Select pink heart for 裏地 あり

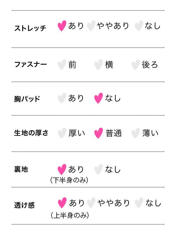coord(62,170)
